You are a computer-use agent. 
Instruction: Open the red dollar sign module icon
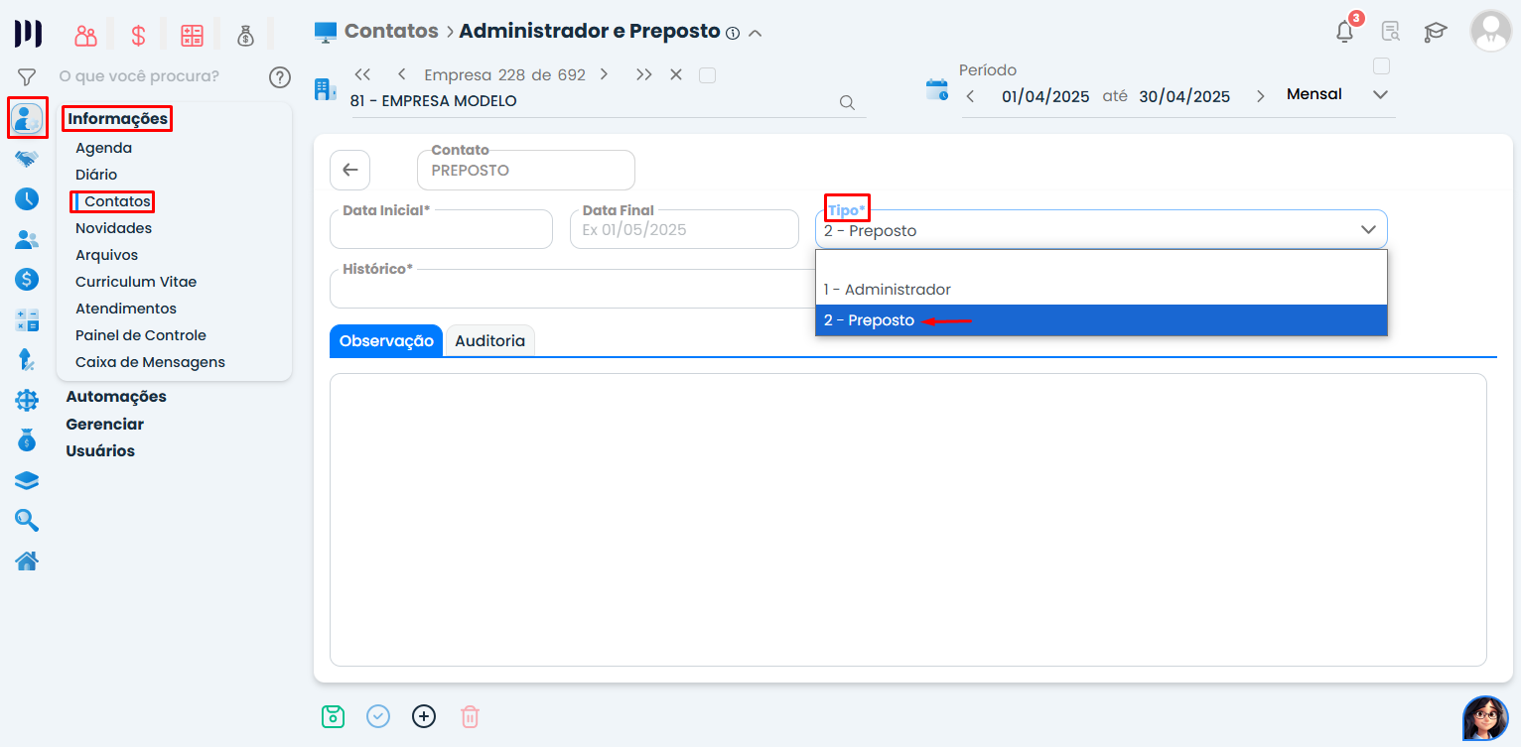pos(138,36)
